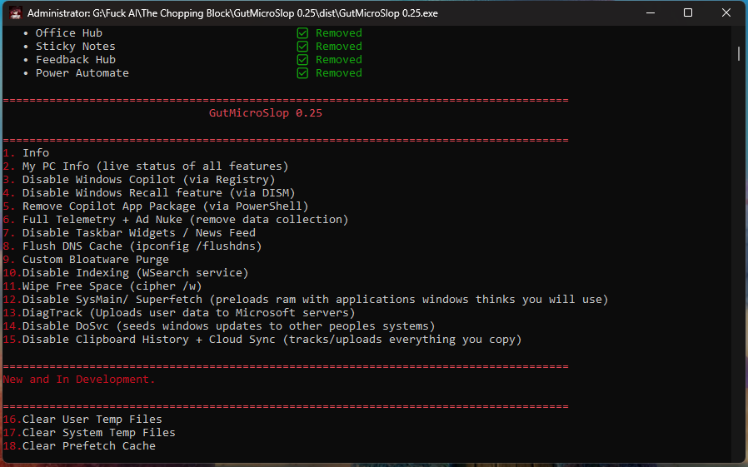Click 'Removed' status next to Sticky Notes
The image size is (748, 467).
339,47
